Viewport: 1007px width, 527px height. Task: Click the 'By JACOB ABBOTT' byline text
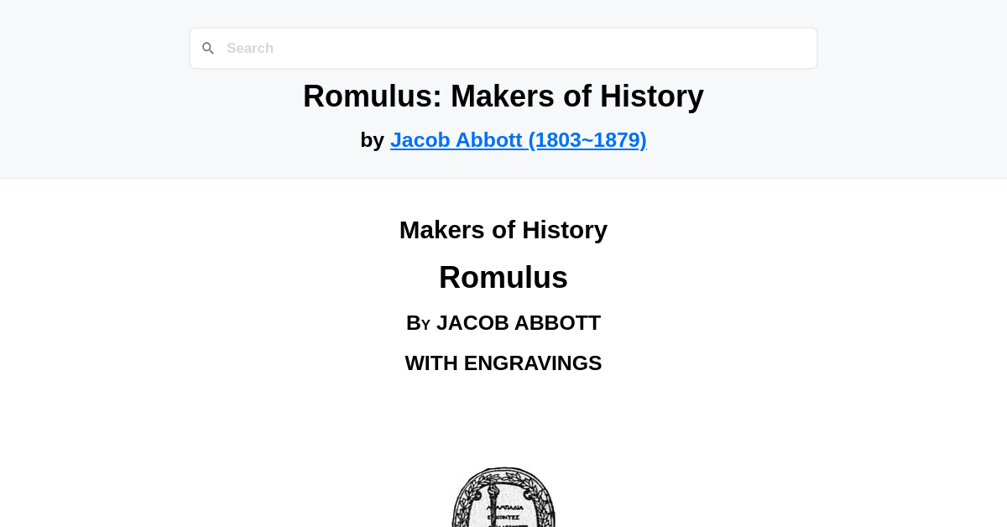pyautogui.click(x=503, y=322)
